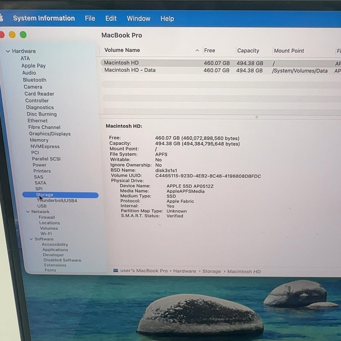The height and width of the screenshot is (341, 341).
Task: Sort volumes by the Free column header
Action: tap(209, 50)
